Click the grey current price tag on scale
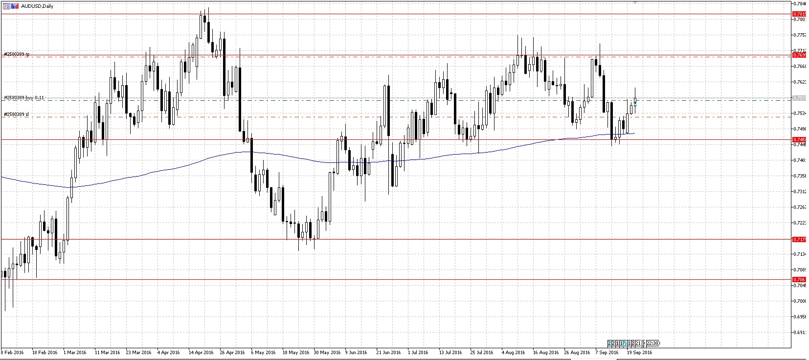Image resolution: width=809 pixels, height=360 pixels. 799,98
